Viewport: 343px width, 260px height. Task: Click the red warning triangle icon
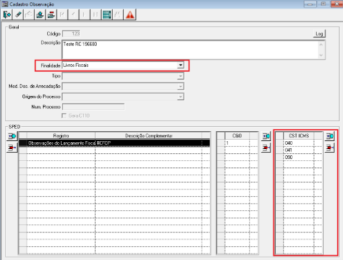tap(130, 15)
